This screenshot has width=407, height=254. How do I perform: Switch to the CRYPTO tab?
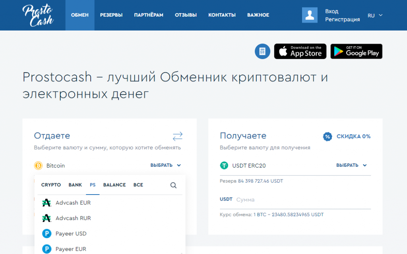(x=51, y=185)
